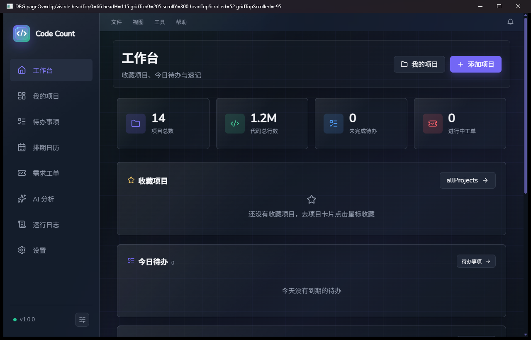
Task: Click the yellow star icon beside 收藏项目
Action: coord(131,180)
